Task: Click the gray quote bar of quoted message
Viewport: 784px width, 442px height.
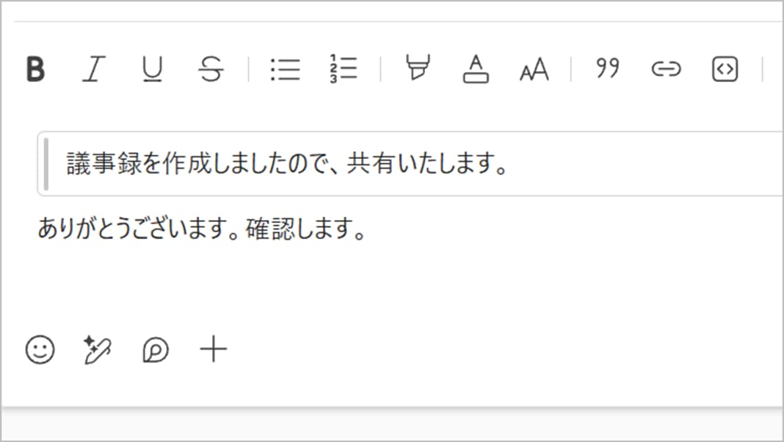Action: tap(47, 164)
